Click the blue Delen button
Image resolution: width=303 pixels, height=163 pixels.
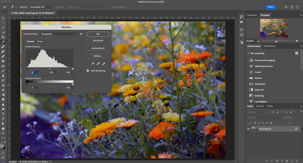(x=270, y=7)
